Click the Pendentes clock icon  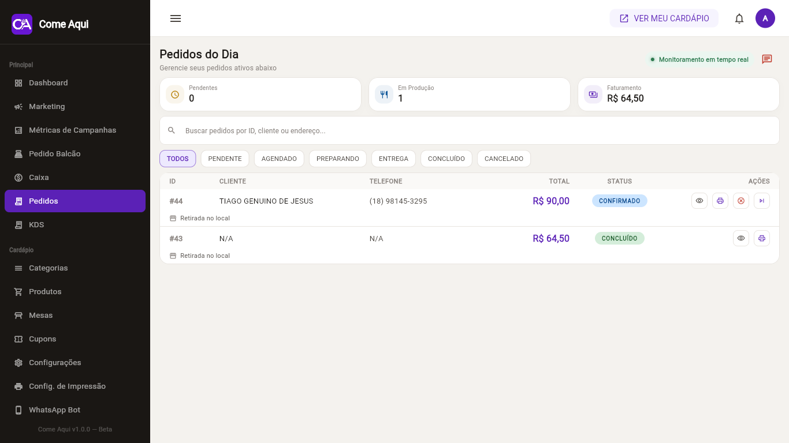point(175,95)
